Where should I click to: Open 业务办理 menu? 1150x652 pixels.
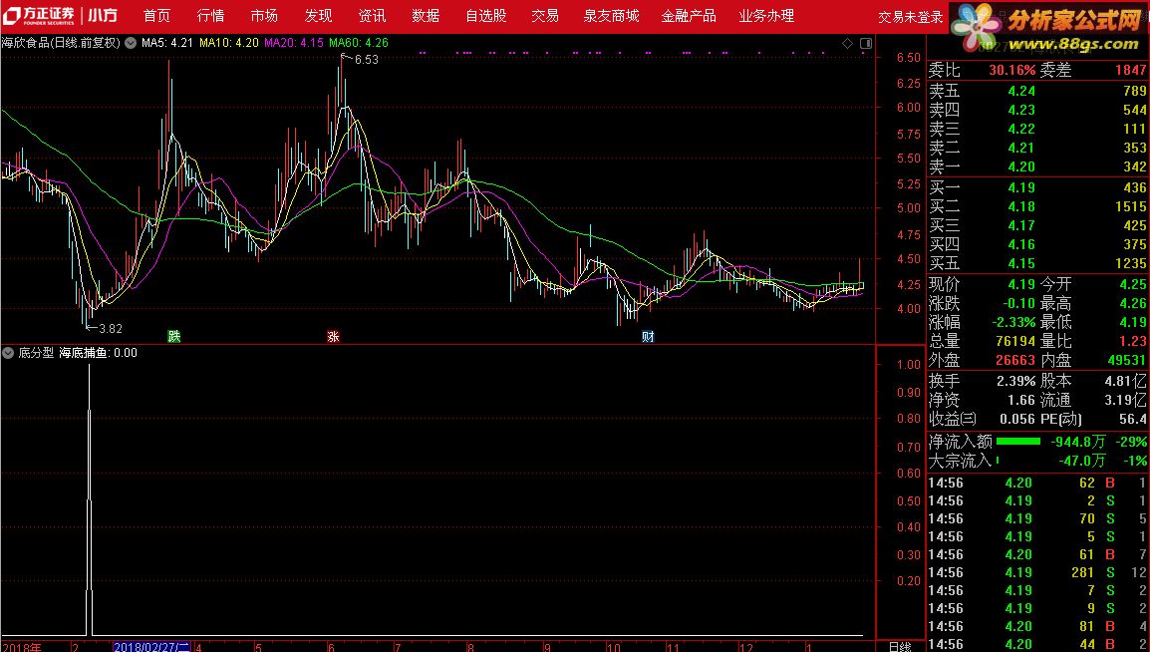(766, 15)
